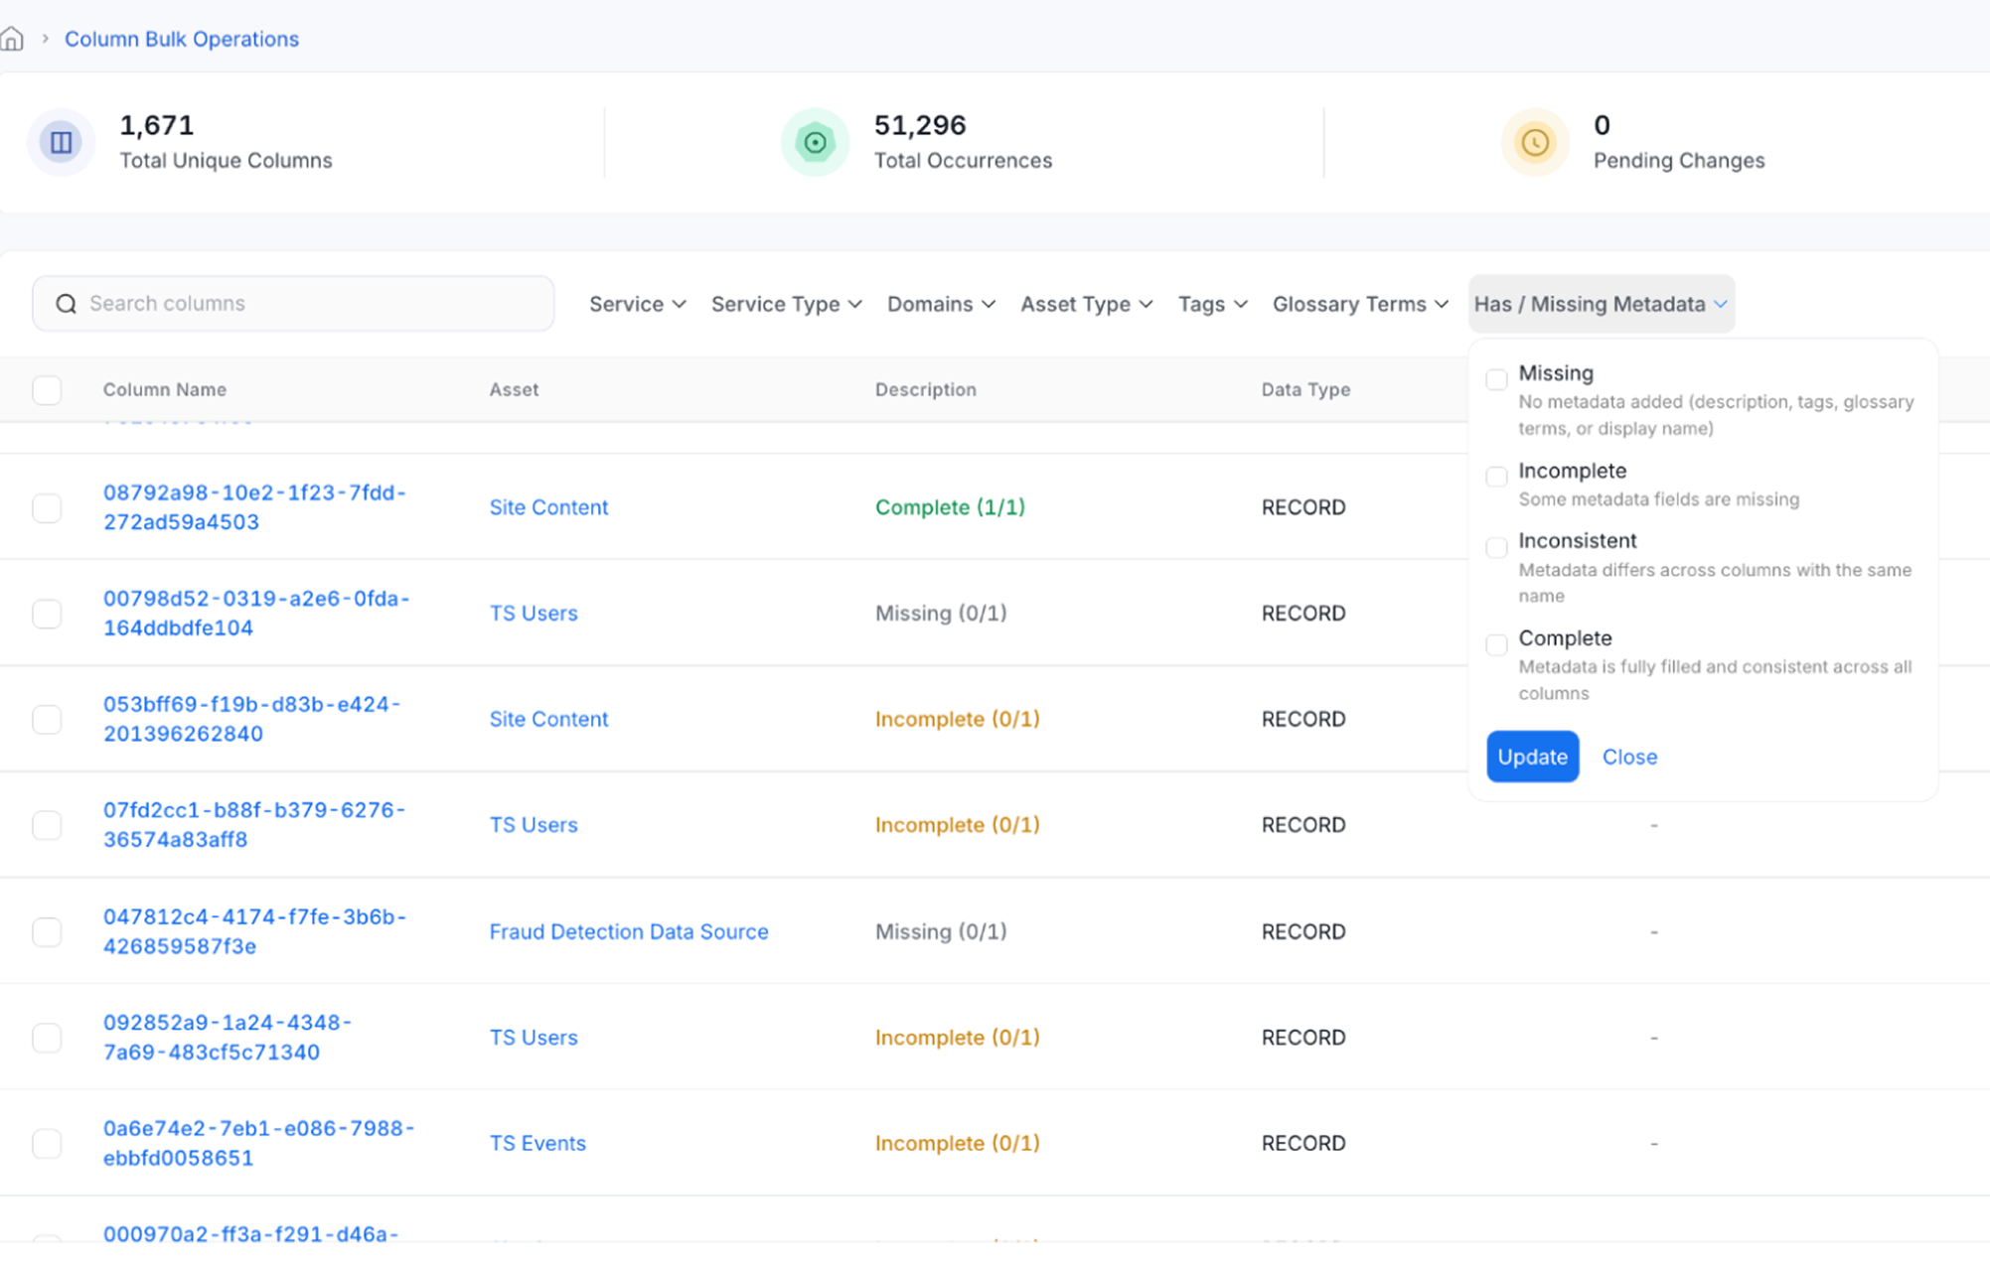Click the Total Occurrences target icon
1990x1262 pixels.
click(x=815, y=142)
